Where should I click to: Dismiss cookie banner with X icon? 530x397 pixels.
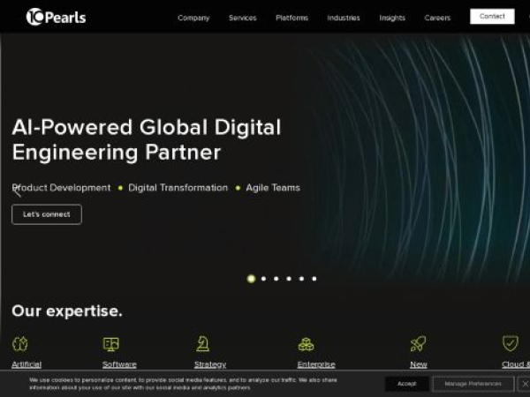[x=524, y=384]
